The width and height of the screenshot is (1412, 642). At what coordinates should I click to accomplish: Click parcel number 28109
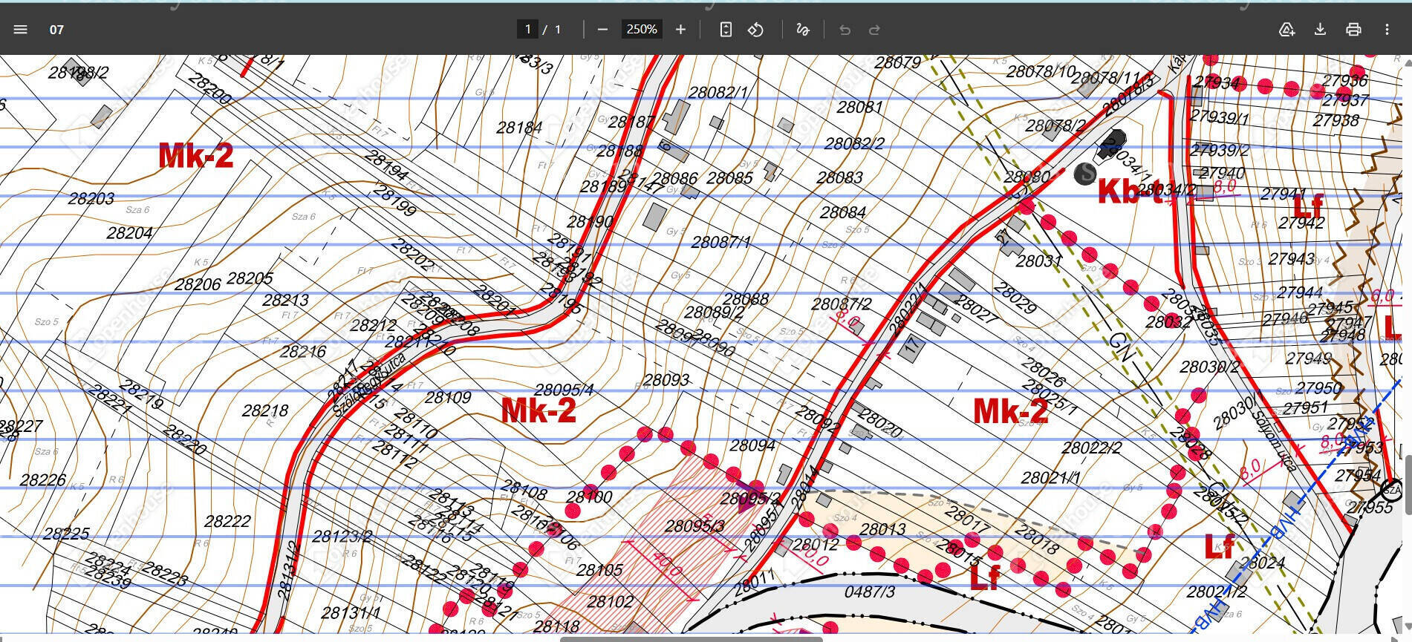pos(448,397)
